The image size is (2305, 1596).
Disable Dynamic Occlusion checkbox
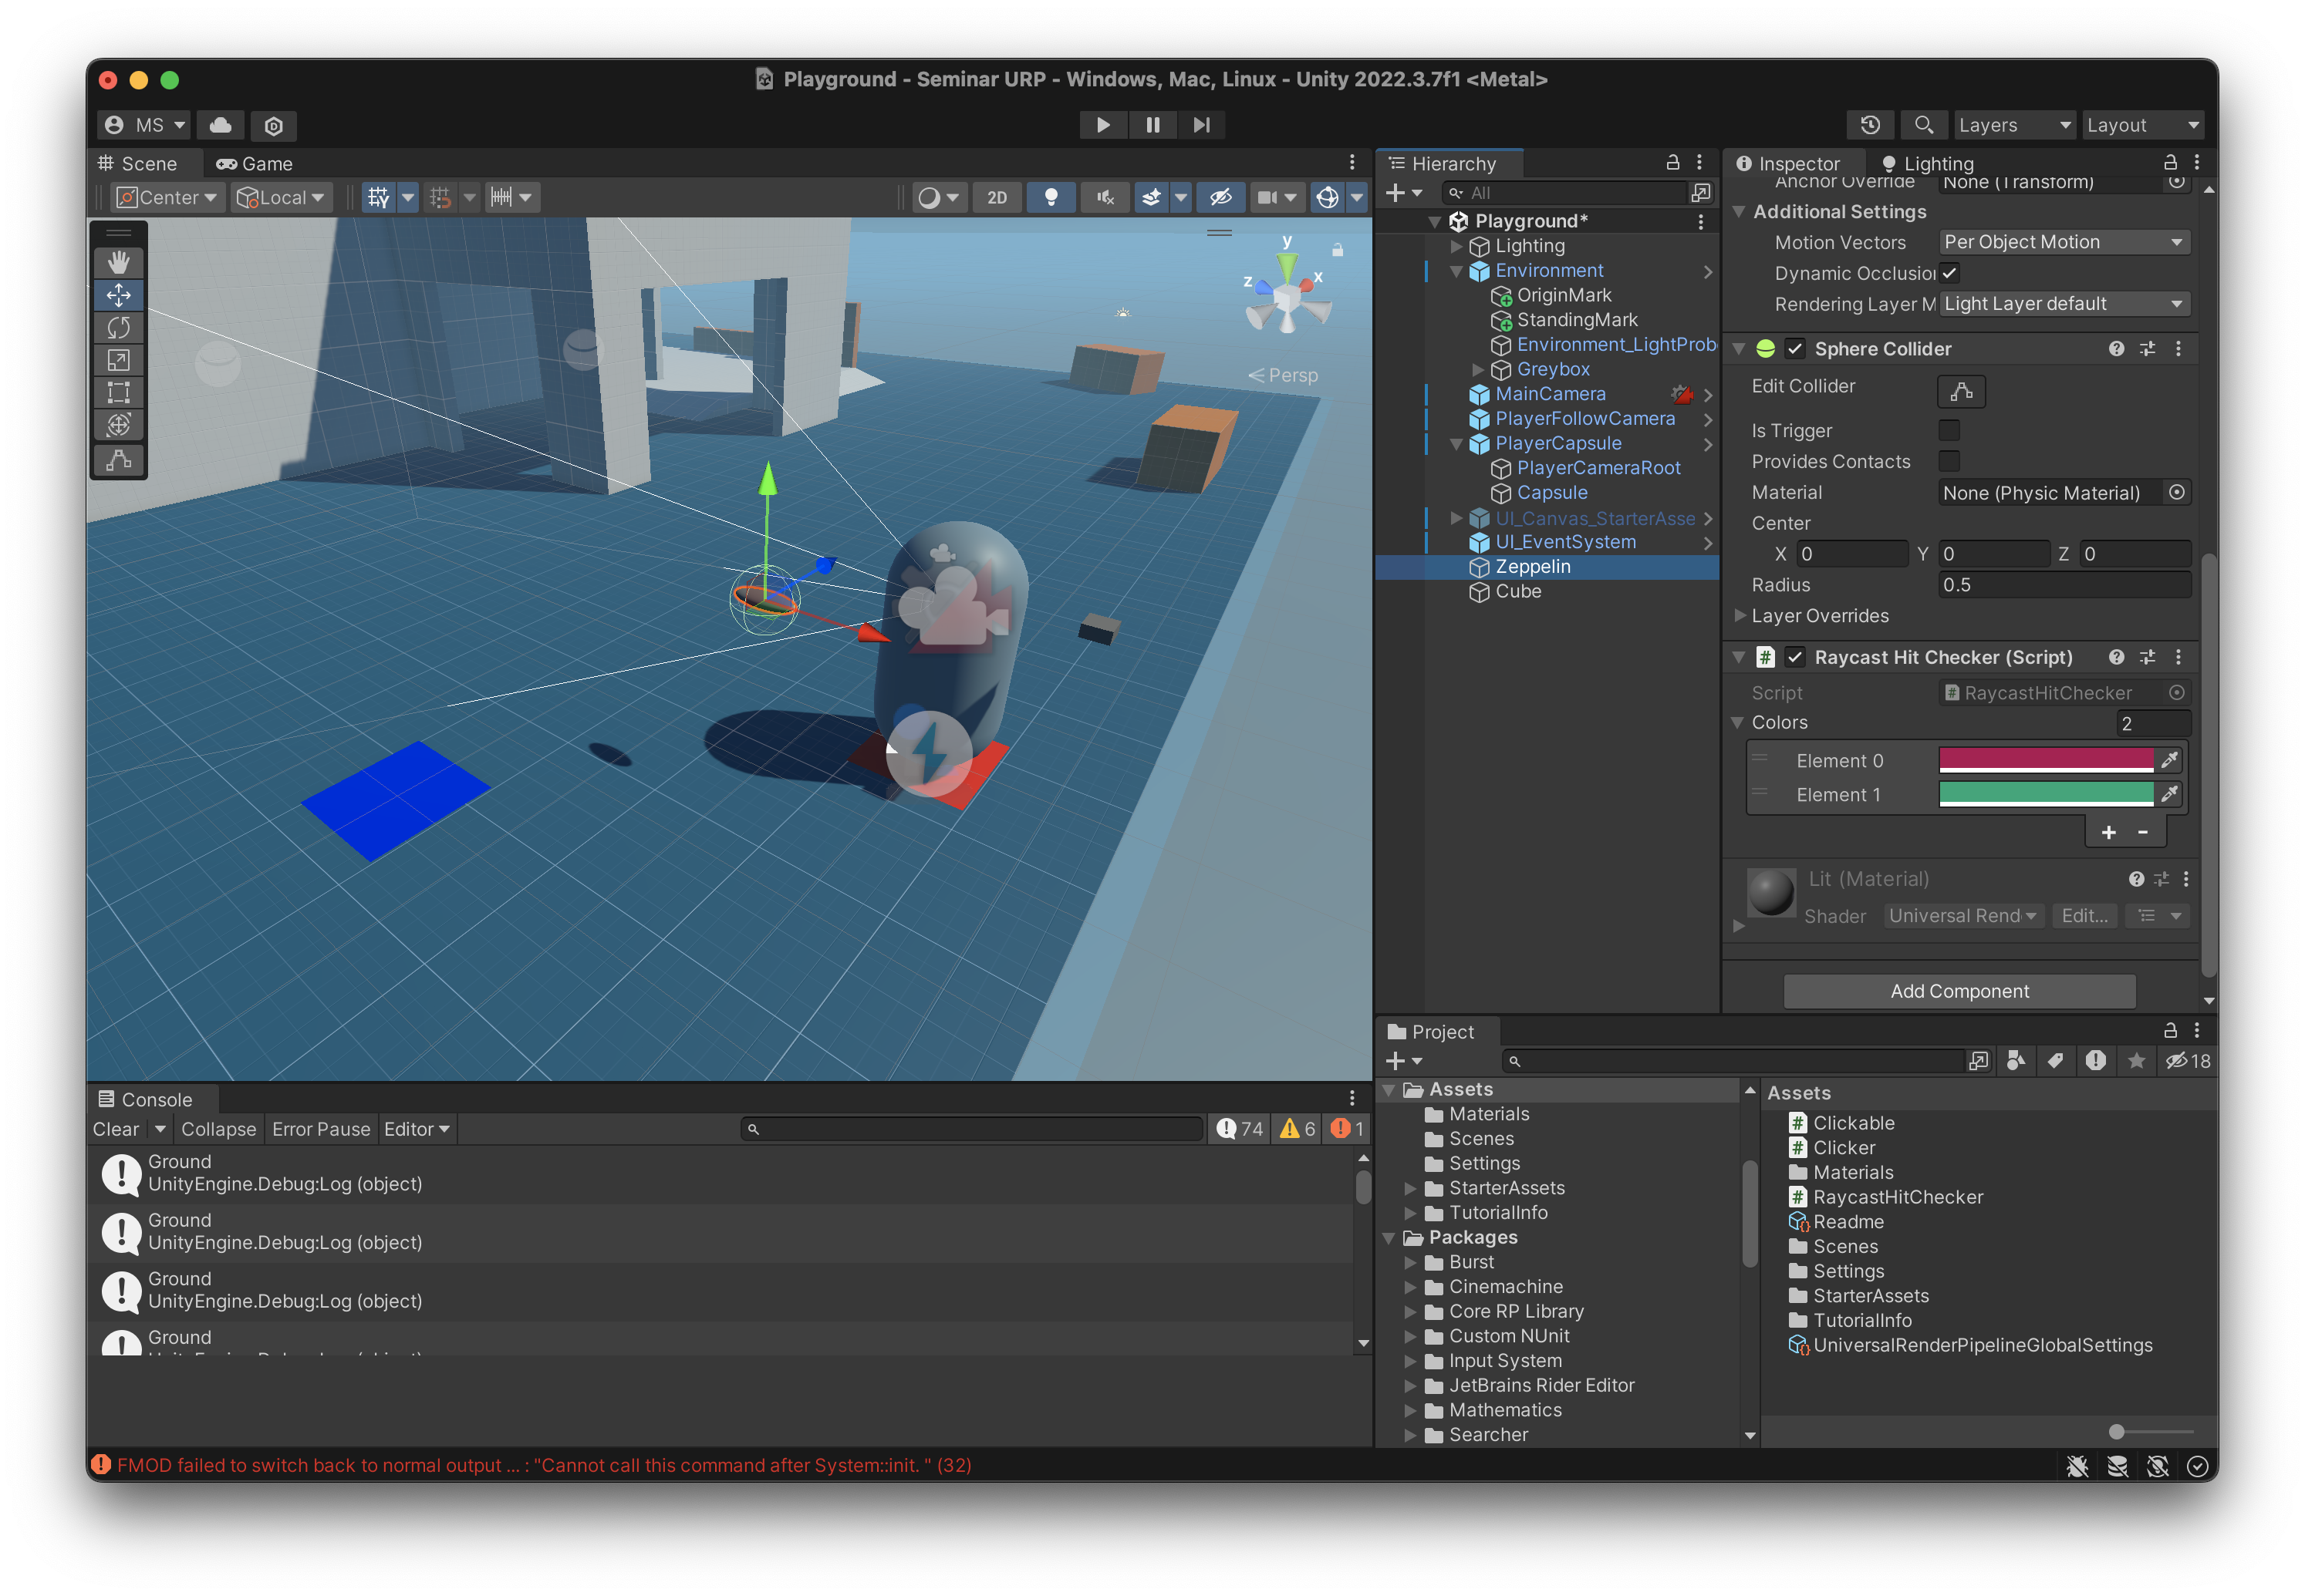[1949, 273]
